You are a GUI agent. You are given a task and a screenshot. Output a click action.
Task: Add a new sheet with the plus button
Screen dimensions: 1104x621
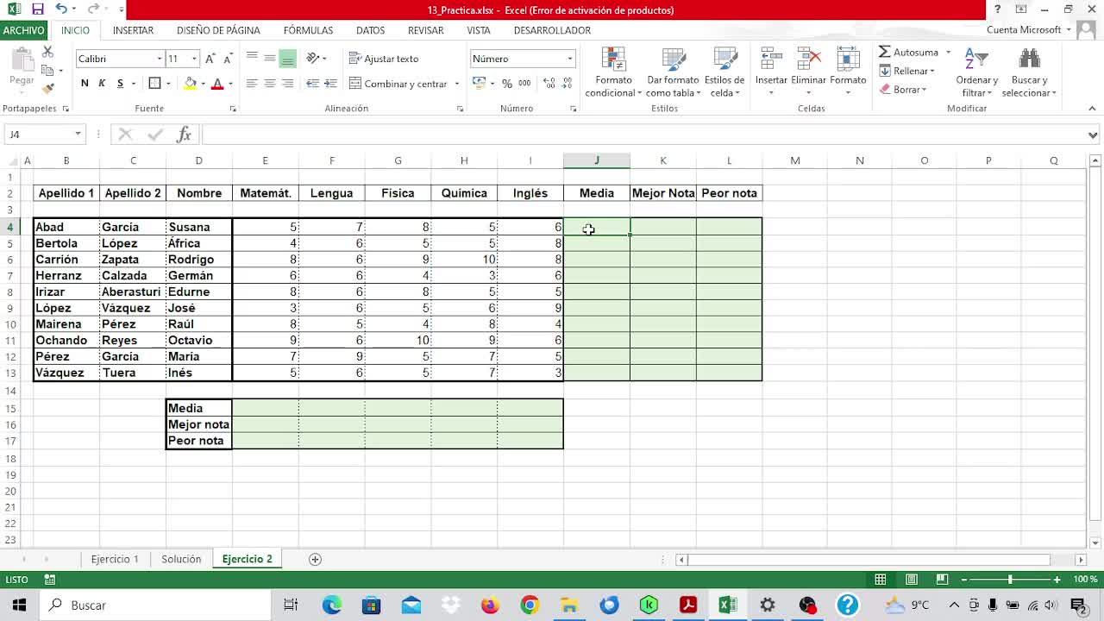pyautogui.click(x=315, y=559)
